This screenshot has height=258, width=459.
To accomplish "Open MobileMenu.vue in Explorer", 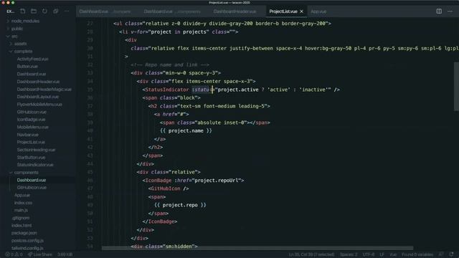I will 32,127.
